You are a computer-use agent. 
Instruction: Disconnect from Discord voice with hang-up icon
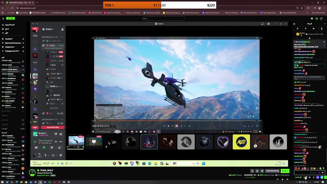click(61, 142)
